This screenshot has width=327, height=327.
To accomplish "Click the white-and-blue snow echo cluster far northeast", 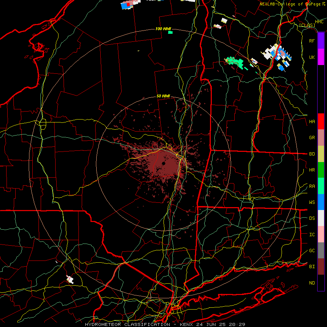I will [277, 57].
